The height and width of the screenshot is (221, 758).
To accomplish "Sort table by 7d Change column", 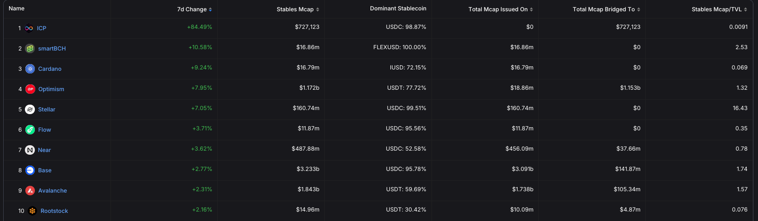I will [x=194, y=9].
